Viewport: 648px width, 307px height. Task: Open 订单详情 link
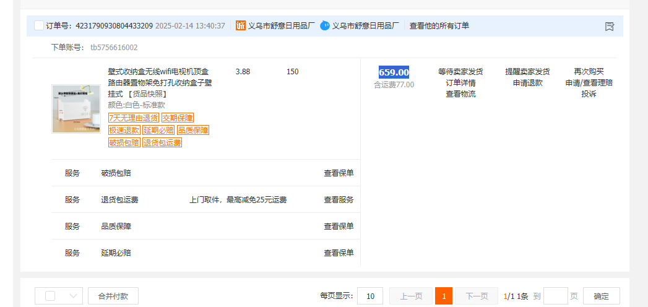coord(460,83)
